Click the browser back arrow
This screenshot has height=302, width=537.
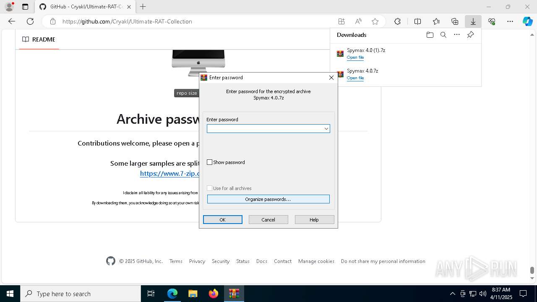pos(12,21)
